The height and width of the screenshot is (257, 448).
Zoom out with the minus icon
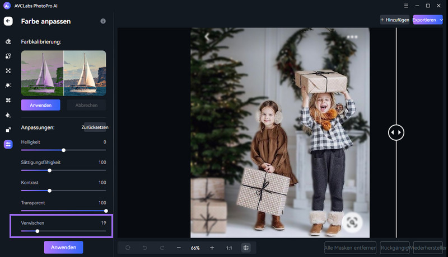(x=179, y=248)
